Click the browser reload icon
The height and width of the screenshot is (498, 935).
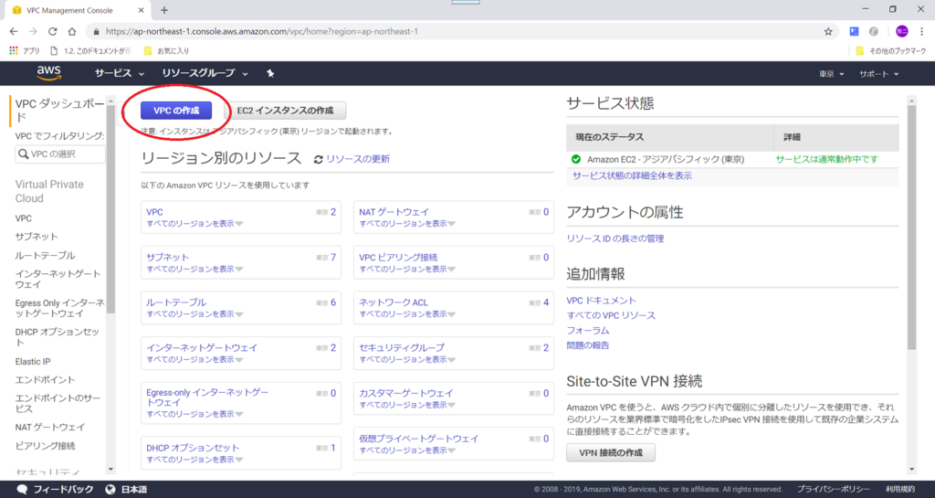(x=52, y=32)
